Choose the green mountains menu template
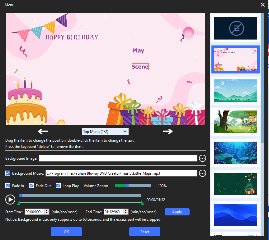269x240 pixels. (x=235, y=91)
